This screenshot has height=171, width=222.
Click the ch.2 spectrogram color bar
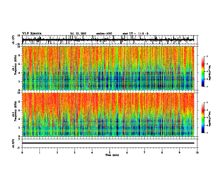point(203,118)
